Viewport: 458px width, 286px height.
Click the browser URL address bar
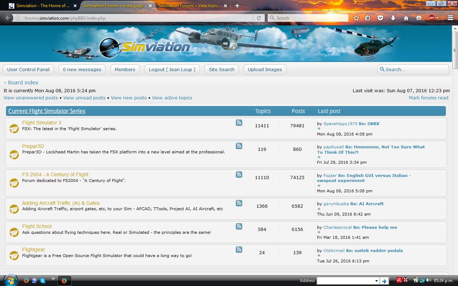[140, 18]
